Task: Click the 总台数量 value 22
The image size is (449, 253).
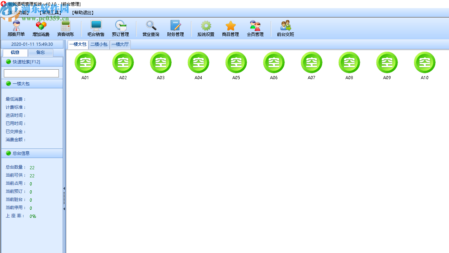Action: pos(32,167)
